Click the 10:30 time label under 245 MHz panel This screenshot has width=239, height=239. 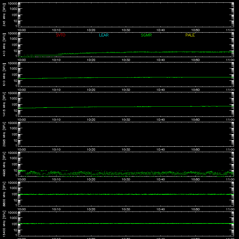tap(126, 30)
